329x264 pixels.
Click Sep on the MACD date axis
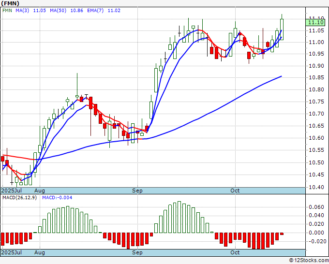tap(137, 252)
